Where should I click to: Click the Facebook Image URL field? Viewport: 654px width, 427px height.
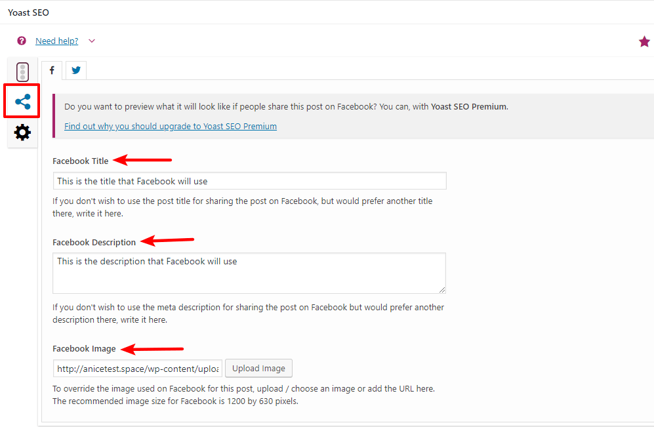137,369
